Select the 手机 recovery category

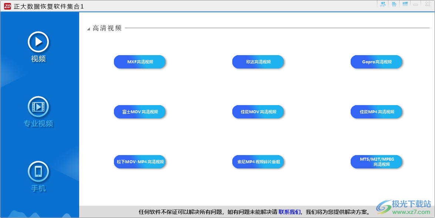click(38, 177)
